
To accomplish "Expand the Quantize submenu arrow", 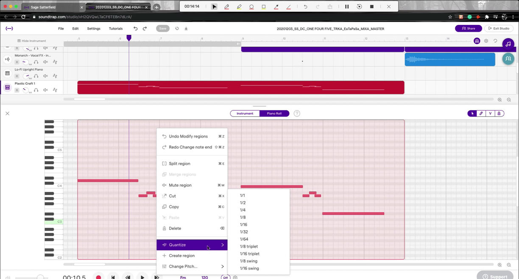I will pyautogui.click(x=223, y=245).
